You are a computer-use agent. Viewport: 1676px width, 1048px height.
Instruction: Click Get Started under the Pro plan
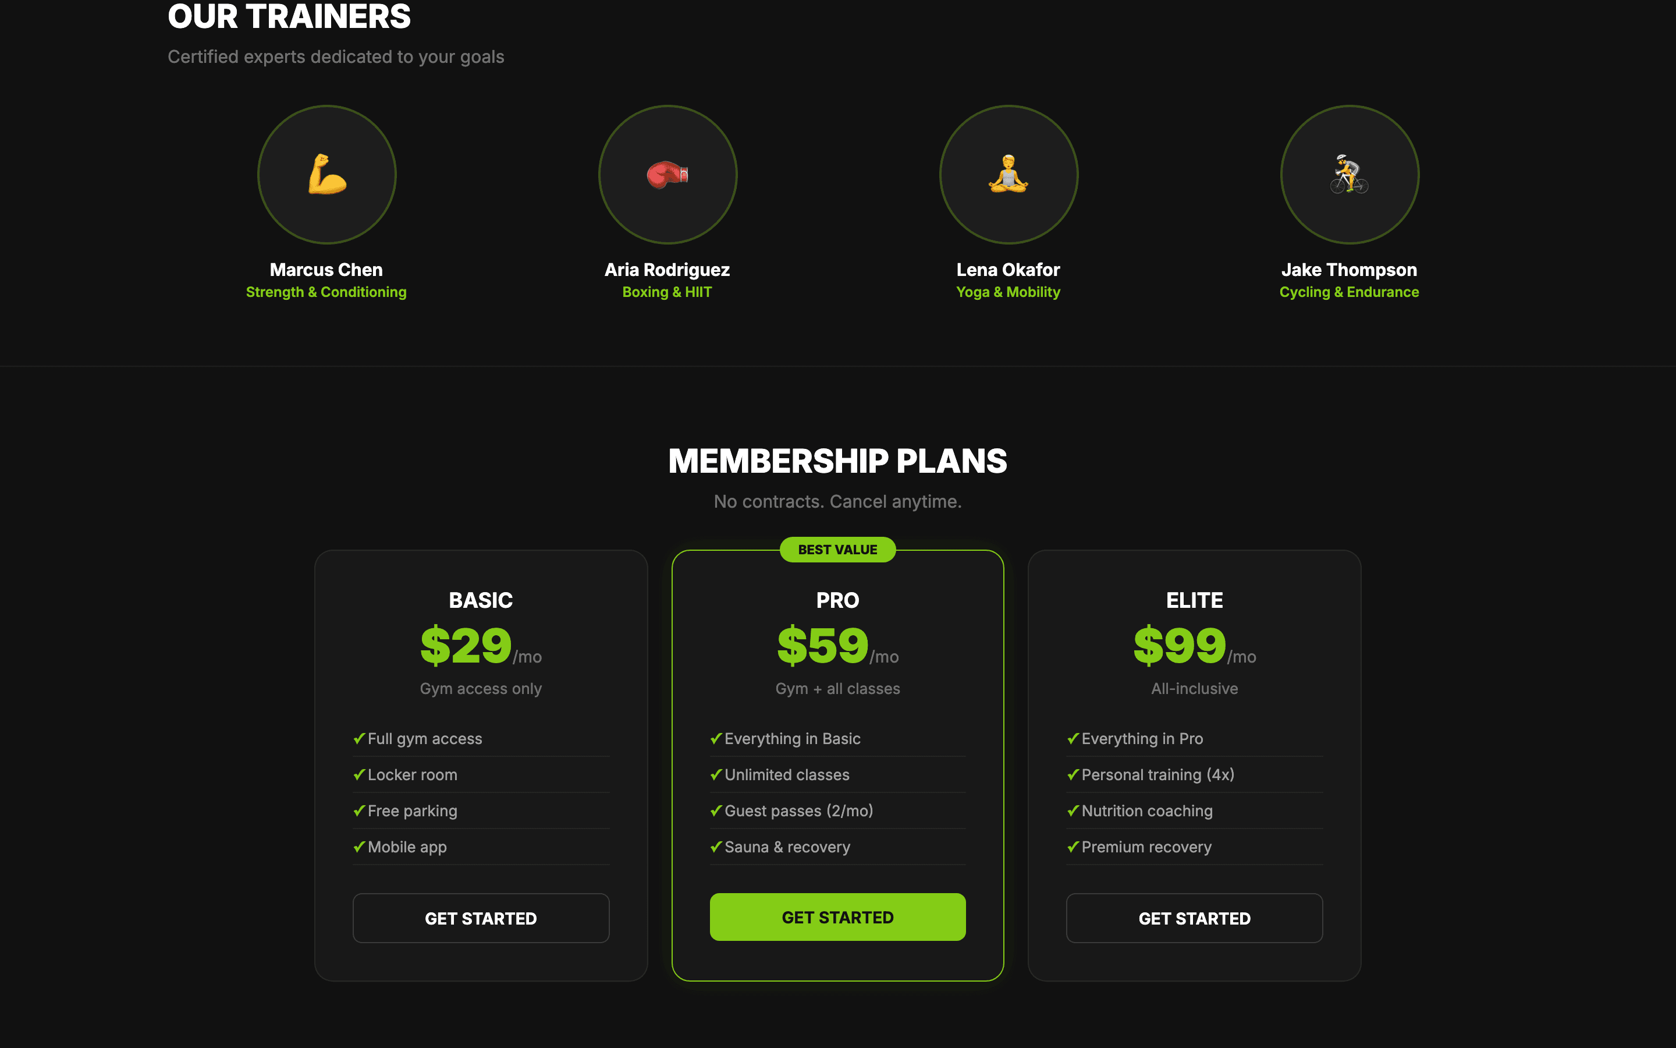pyautogui.click(x=837, y=916)
